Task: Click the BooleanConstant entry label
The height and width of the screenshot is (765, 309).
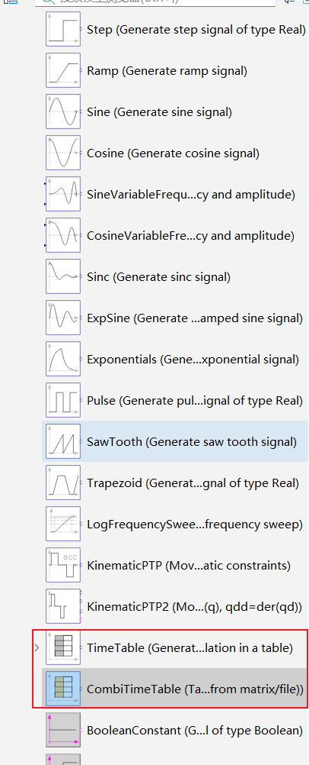Action: [x=195, y=731]
